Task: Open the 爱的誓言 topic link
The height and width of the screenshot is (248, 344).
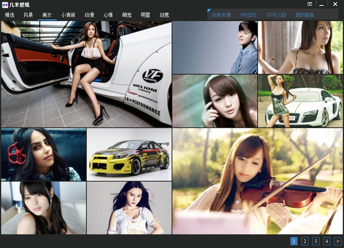Action: click(305, 15)
